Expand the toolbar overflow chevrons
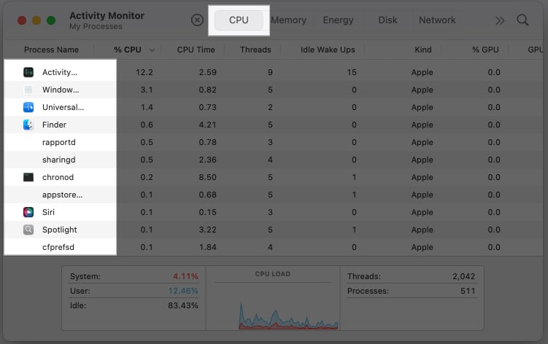Viewport: 548px width, 344px height. [500, 20]
